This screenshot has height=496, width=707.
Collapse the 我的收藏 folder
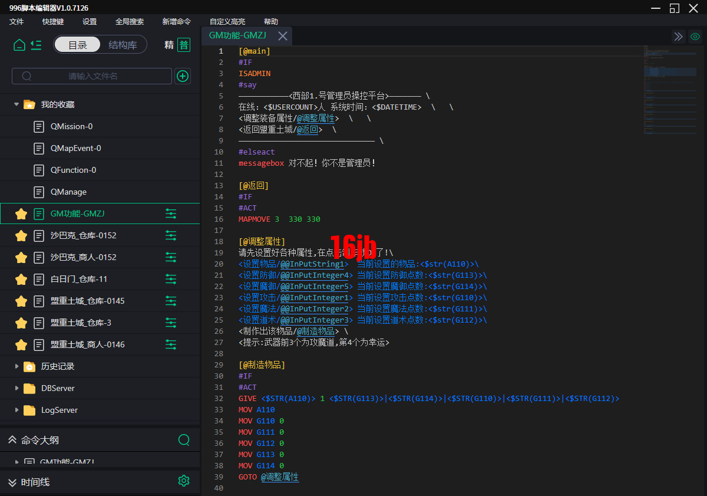(x=16, y=104)
